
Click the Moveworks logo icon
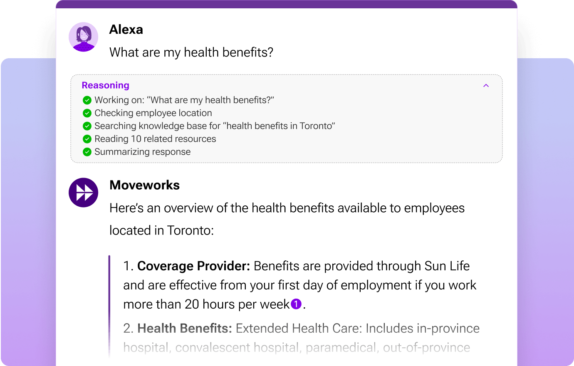[84, 193]
